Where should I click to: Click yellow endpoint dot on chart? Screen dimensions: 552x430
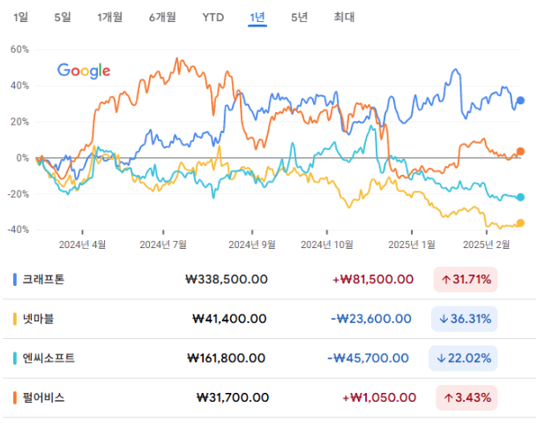coord(520,223)
